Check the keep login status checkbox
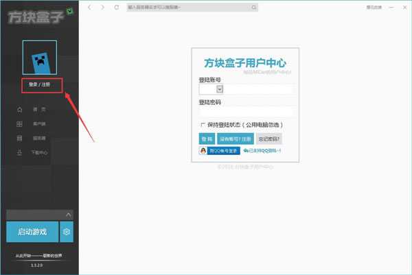 [203, 125]
